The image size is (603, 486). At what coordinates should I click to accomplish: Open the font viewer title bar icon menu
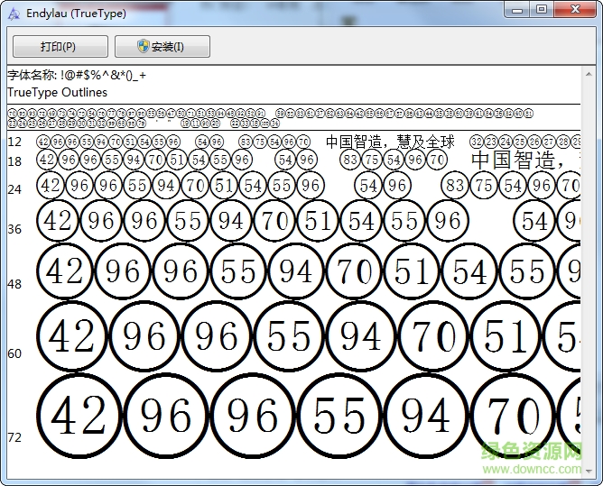(x=13, y=14)
